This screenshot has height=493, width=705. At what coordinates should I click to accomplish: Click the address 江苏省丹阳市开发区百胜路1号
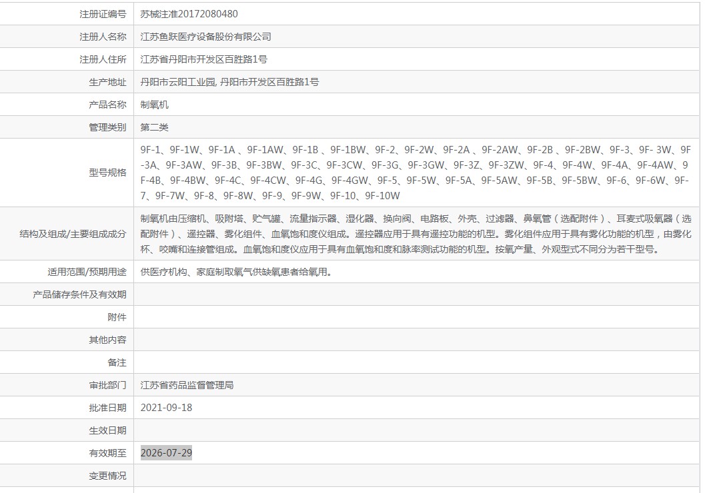point(203,59)
